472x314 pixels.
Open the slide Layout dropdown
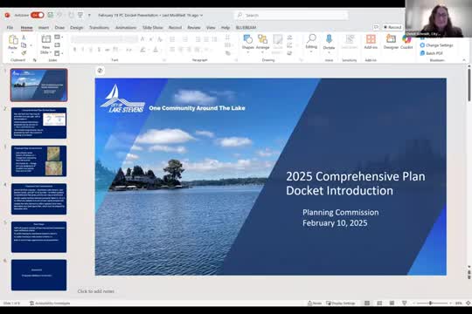(59, 37)
